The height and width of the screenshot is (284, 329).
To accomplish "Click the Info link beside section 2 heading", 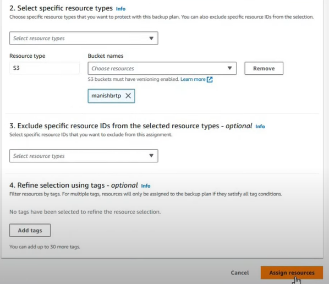I will pyautogui.click(x=120, y=9).
